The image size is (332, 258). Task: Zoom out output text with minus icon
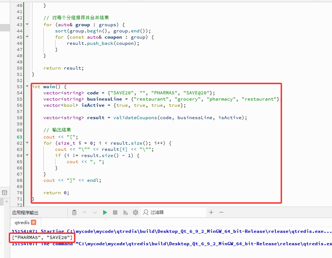[x=221, y=212]
